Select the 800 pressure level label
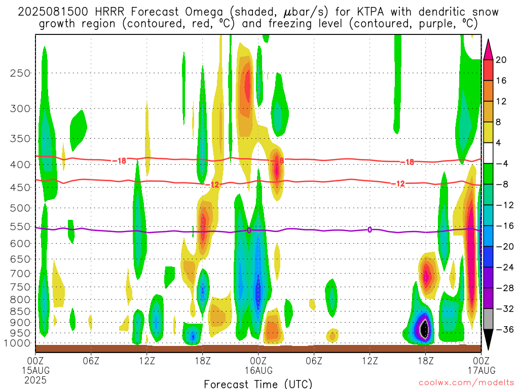The image size is (519, 389). click(20, 300)
